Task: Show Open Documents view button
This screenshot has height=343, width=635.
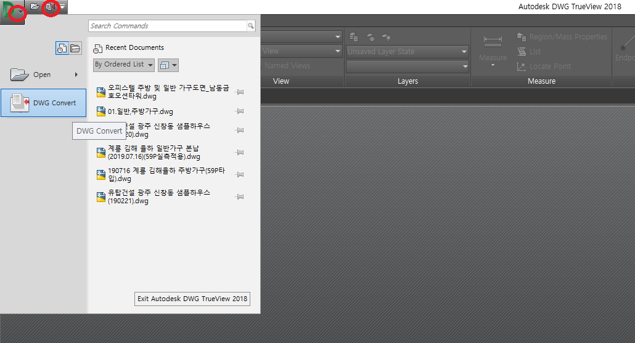Action: [x=75, y=49]
